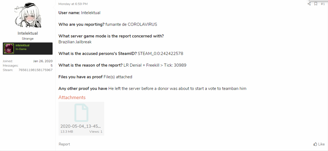Click the Messages count 5
328x151 pixels.
(51, 66)
